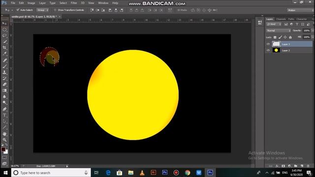Select the Magic Wand tool
315x177 pixels.
pyautogui.click(x=4, y=42)
